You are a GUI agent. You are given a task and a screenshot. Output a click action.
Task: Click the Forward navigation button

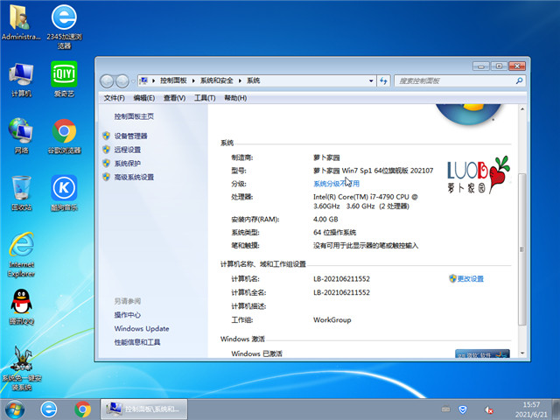point(122,81)
